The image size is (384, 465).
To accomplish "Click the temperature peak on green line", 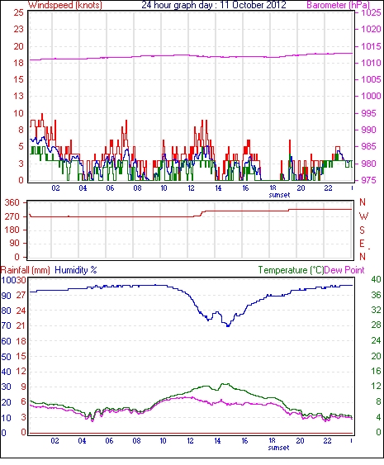I will [225, 384].
